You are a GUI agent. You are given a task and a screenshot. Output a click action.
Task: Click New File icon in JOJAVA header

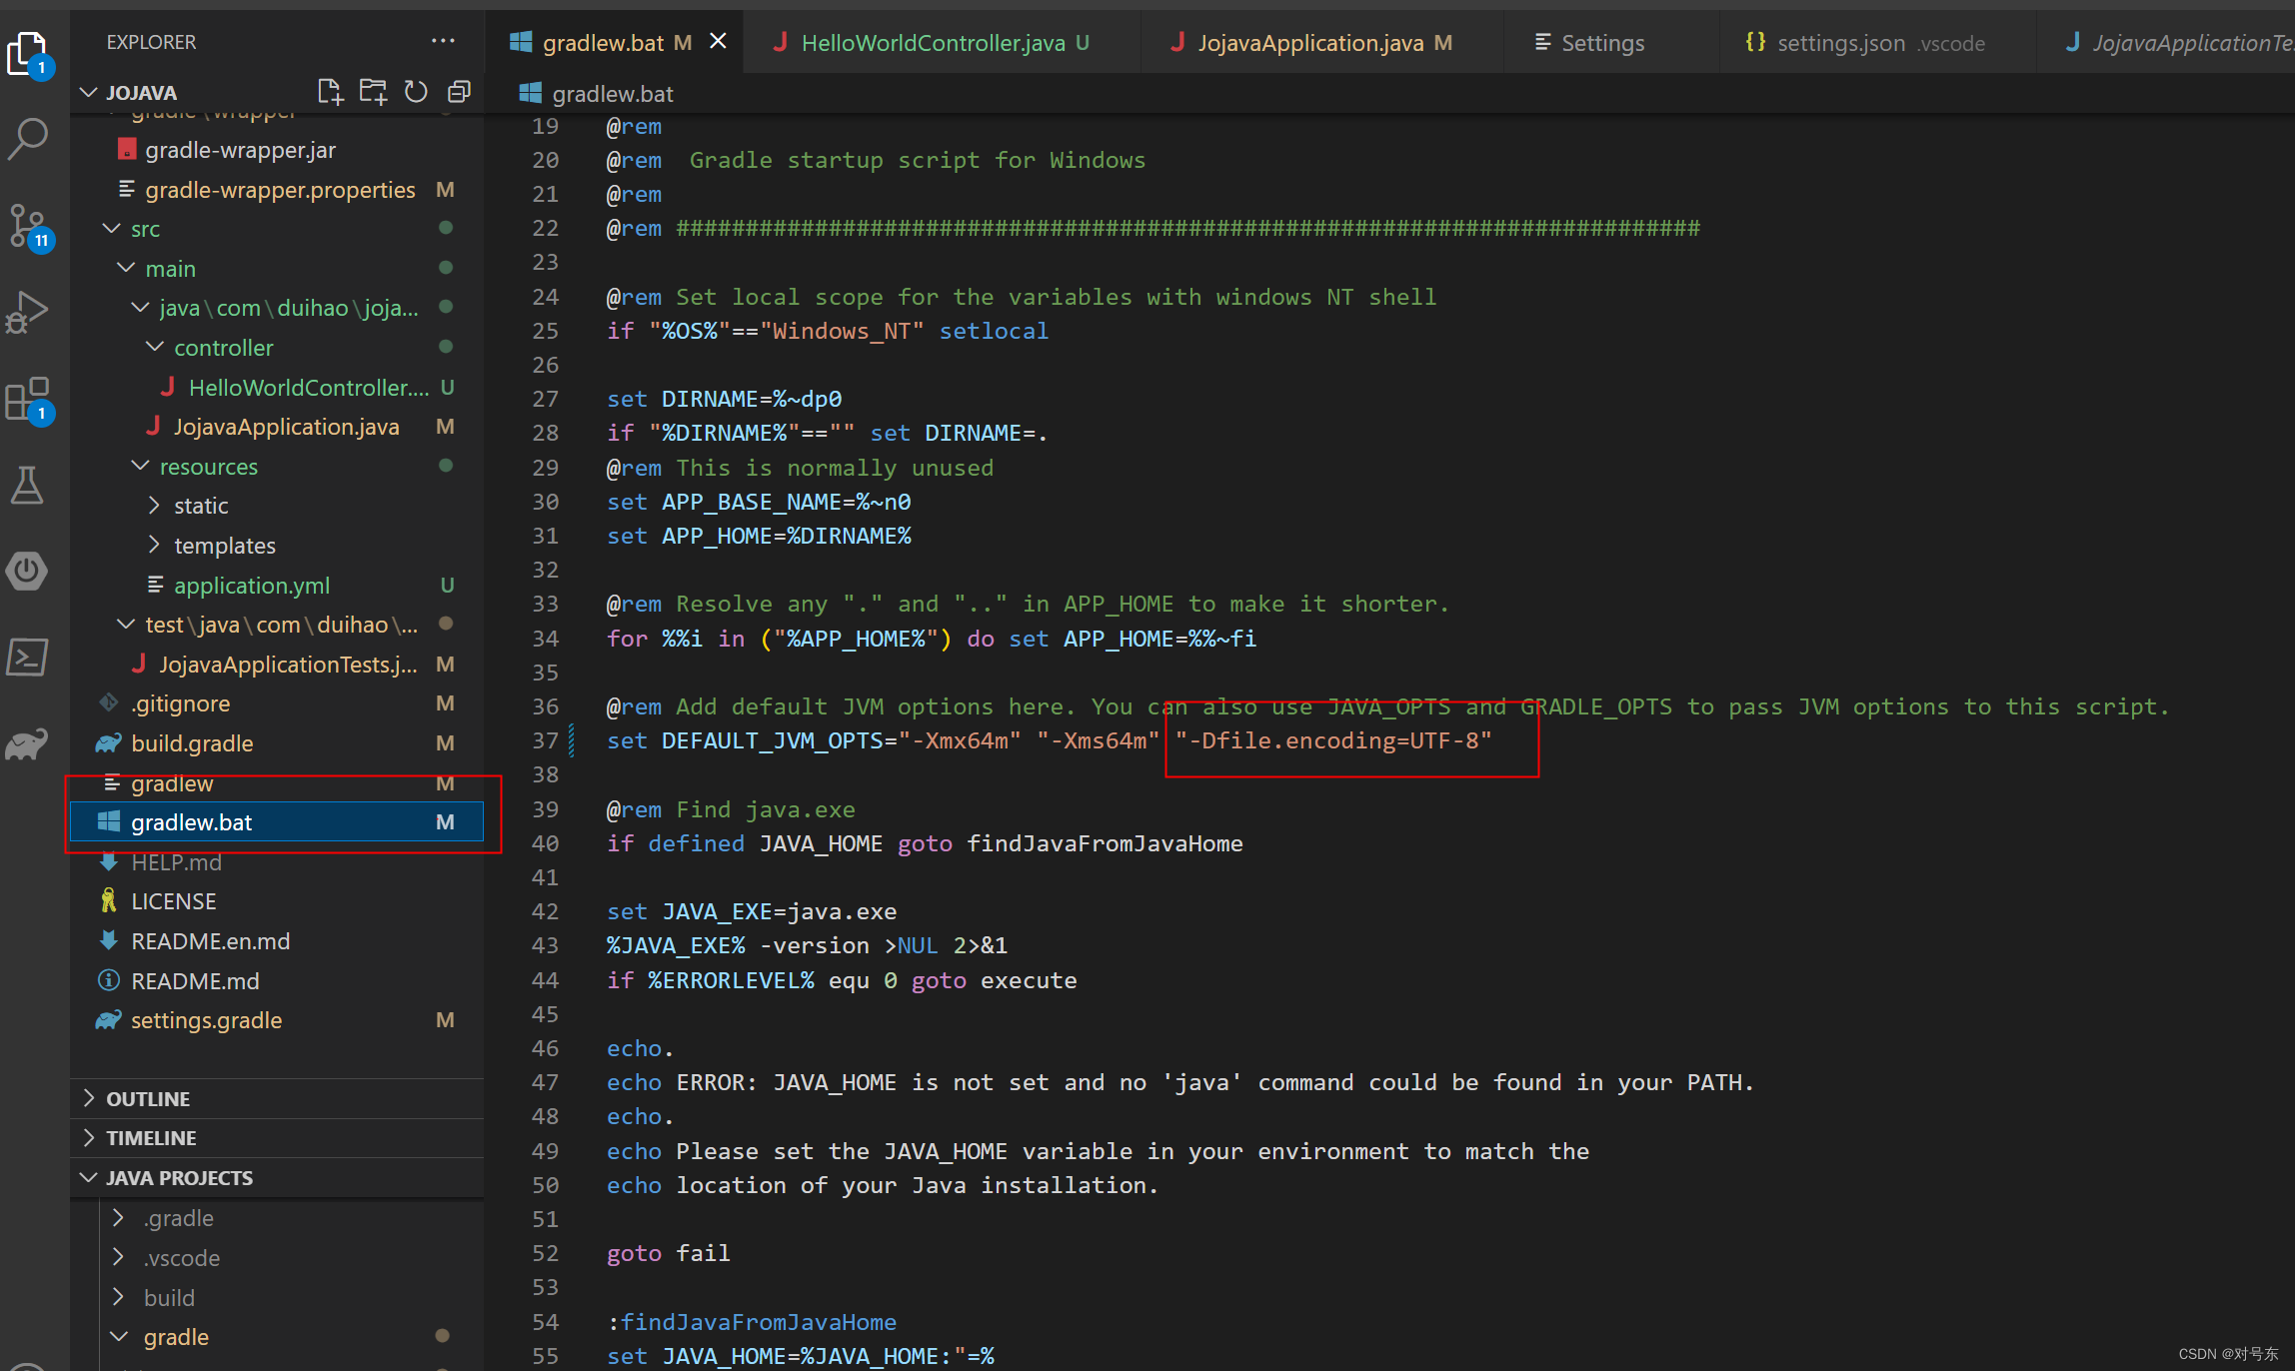click(330, 92)
